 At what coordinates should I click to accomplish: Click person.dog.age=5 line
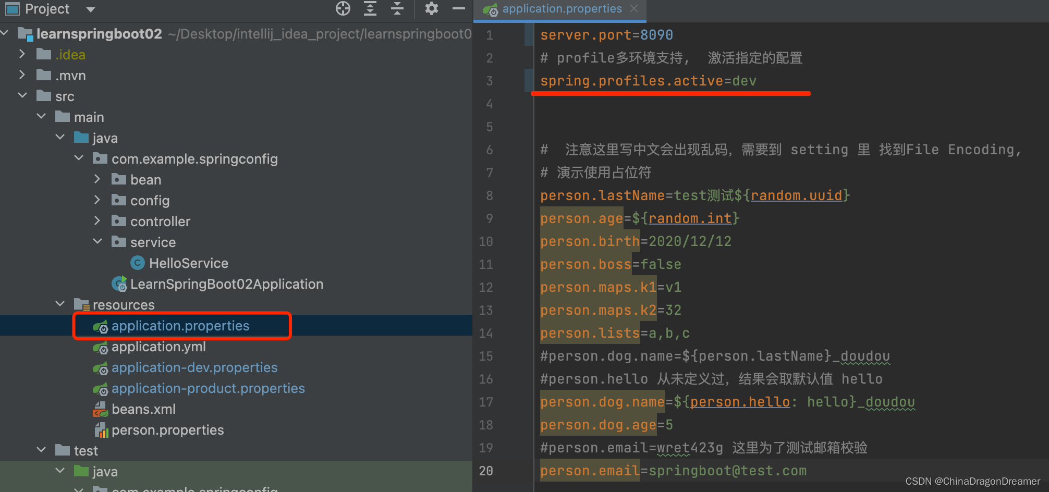click(606, 425)
